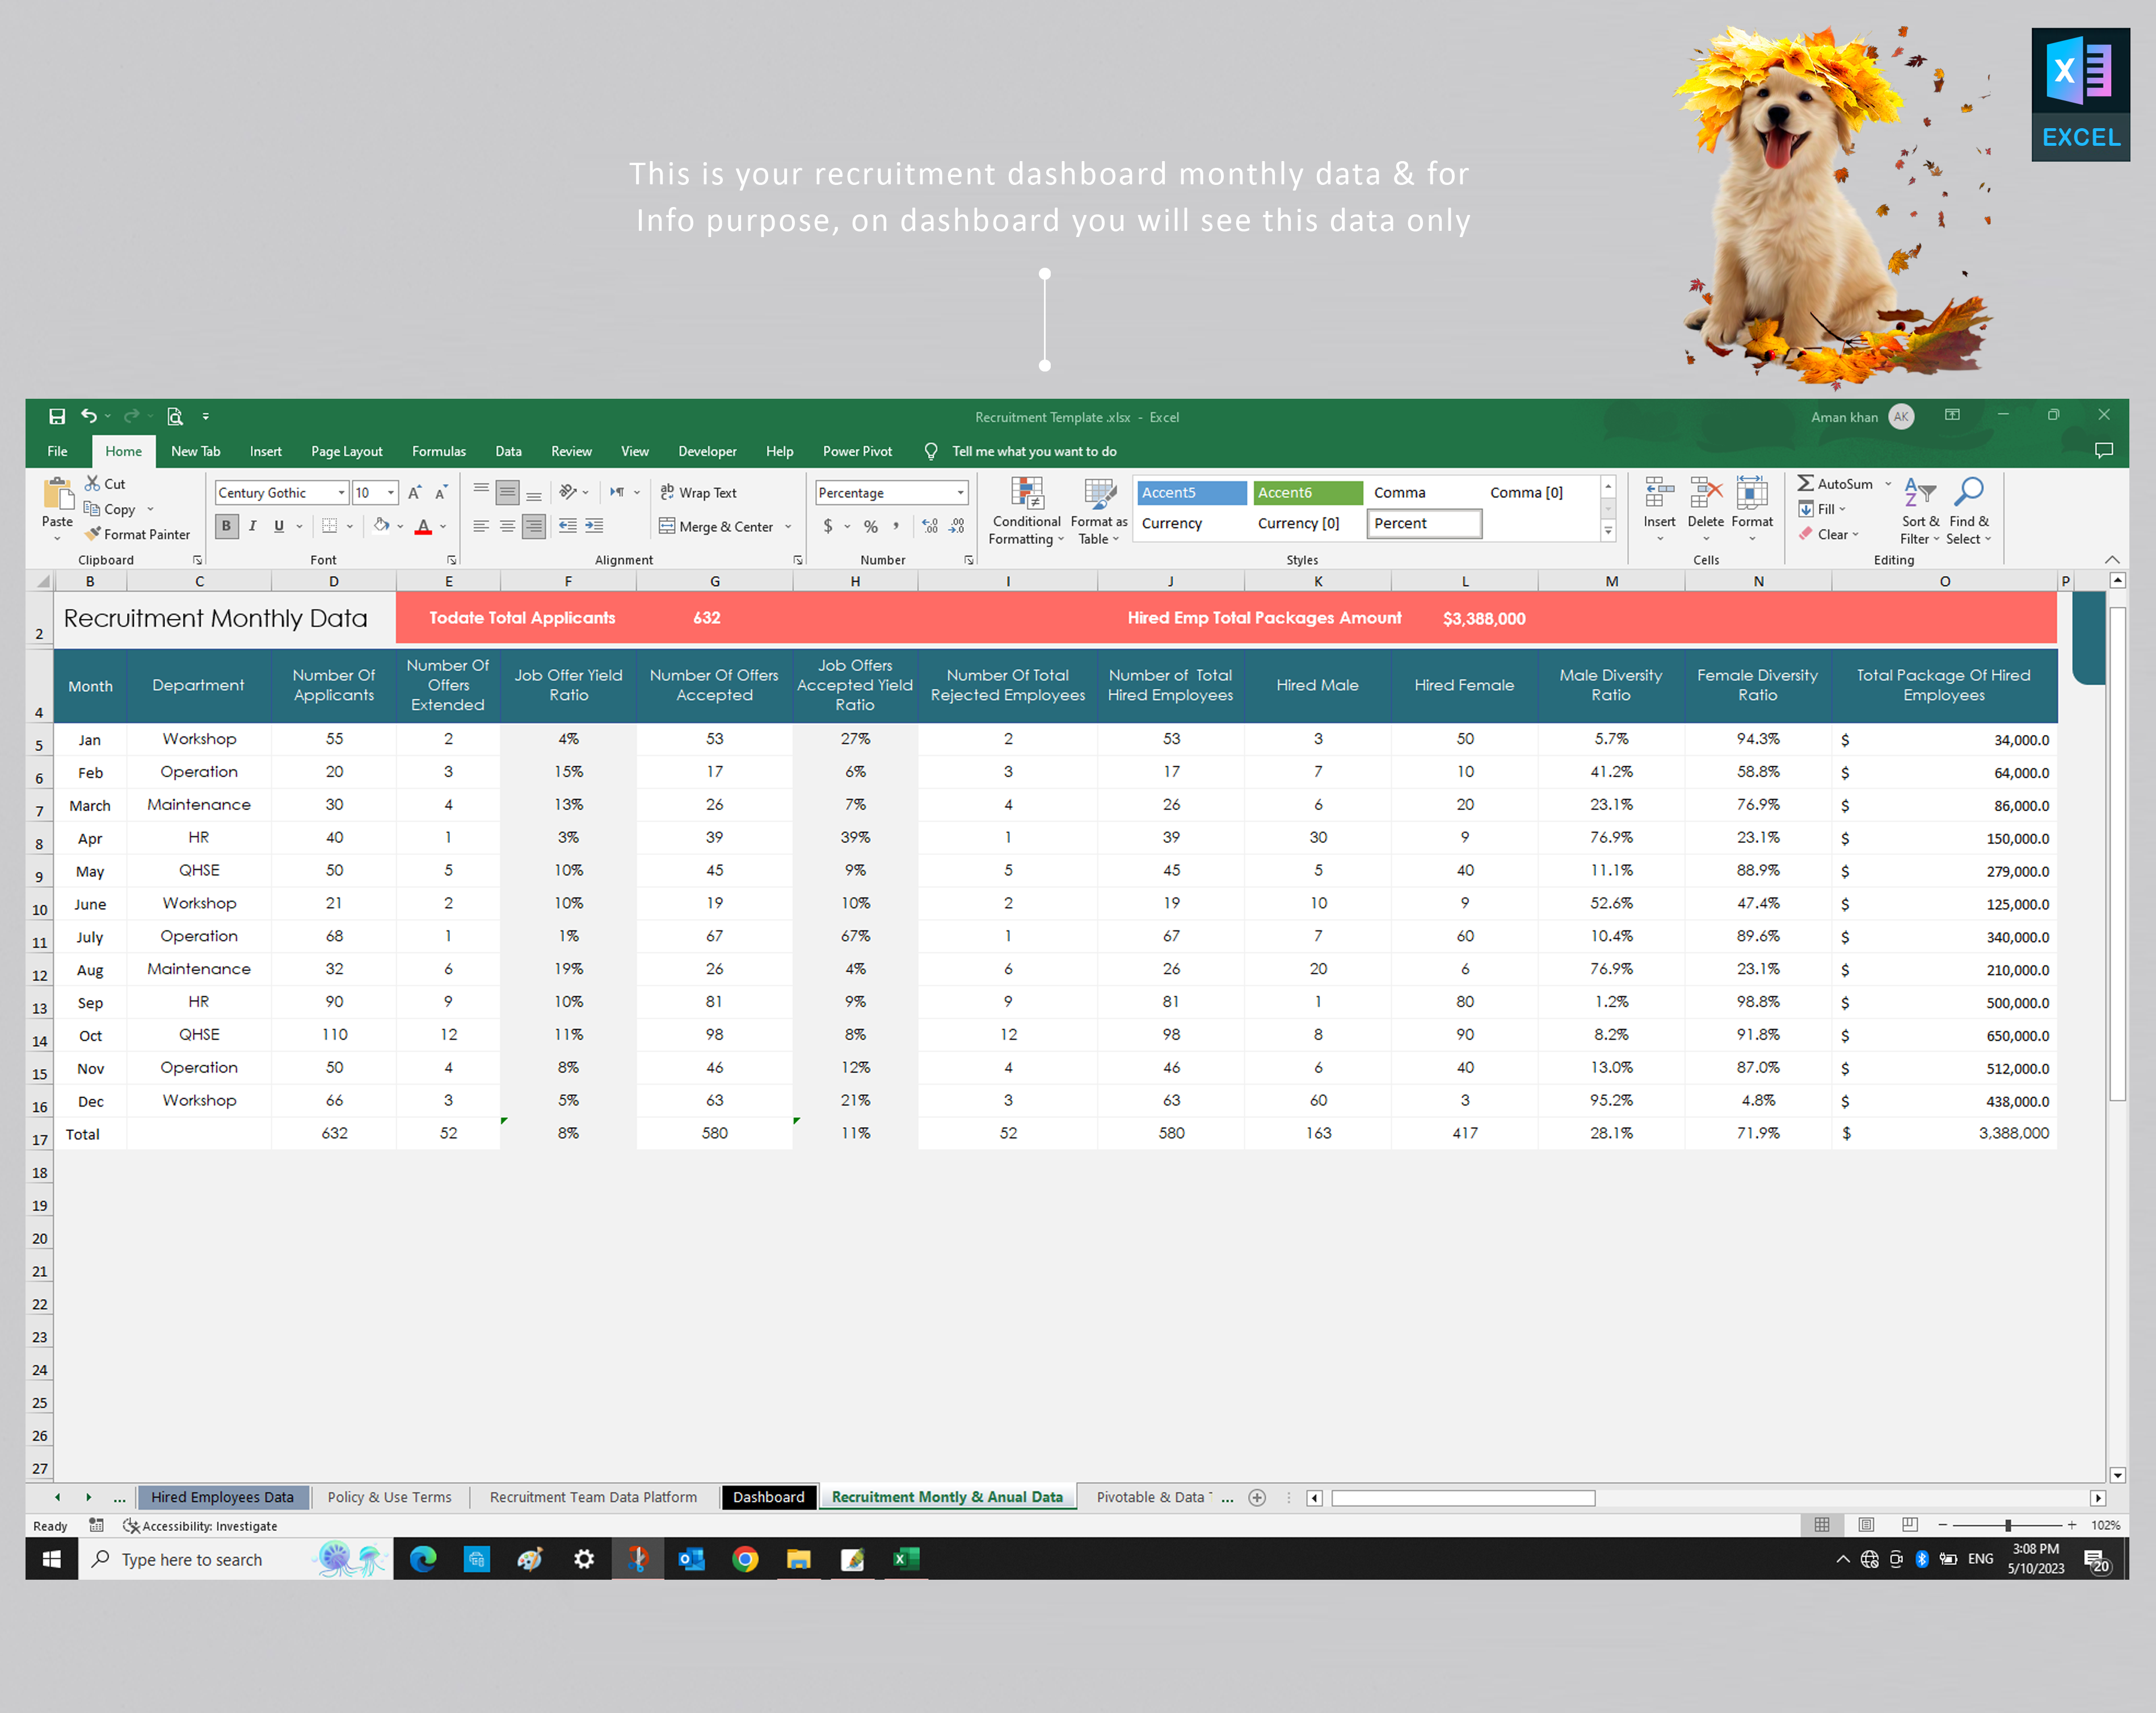
Task: Switch to the Formulas ribbon tab
Action: point(438,451)
